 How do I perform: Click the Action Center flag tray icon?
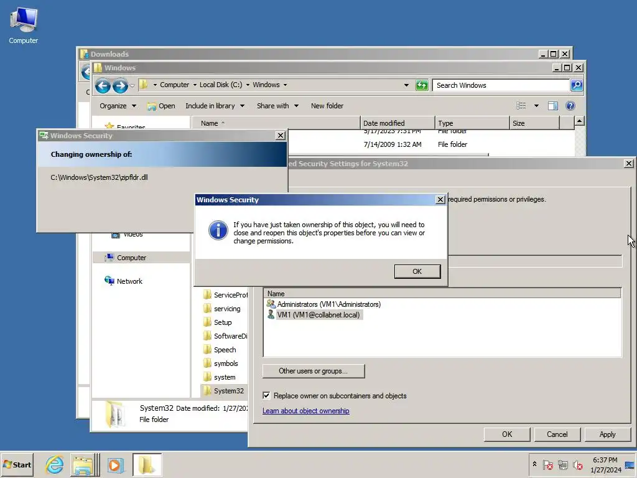tap(547, 464)
